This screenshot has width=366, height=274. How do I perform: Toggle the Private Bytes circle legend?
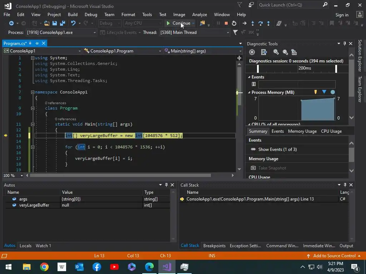click(x=333, y=92)
